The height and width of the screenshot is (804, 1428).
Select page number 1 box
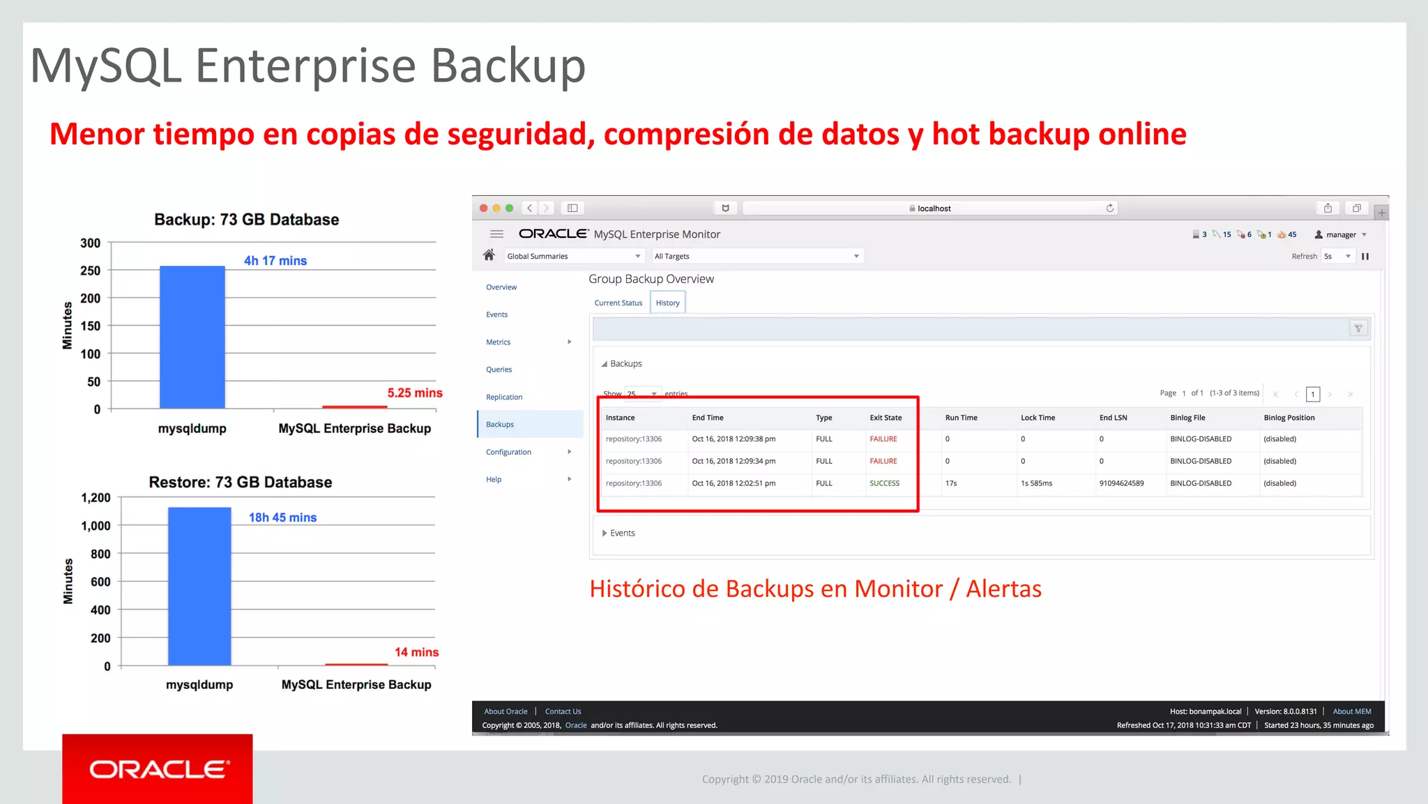click(1312, 394)
